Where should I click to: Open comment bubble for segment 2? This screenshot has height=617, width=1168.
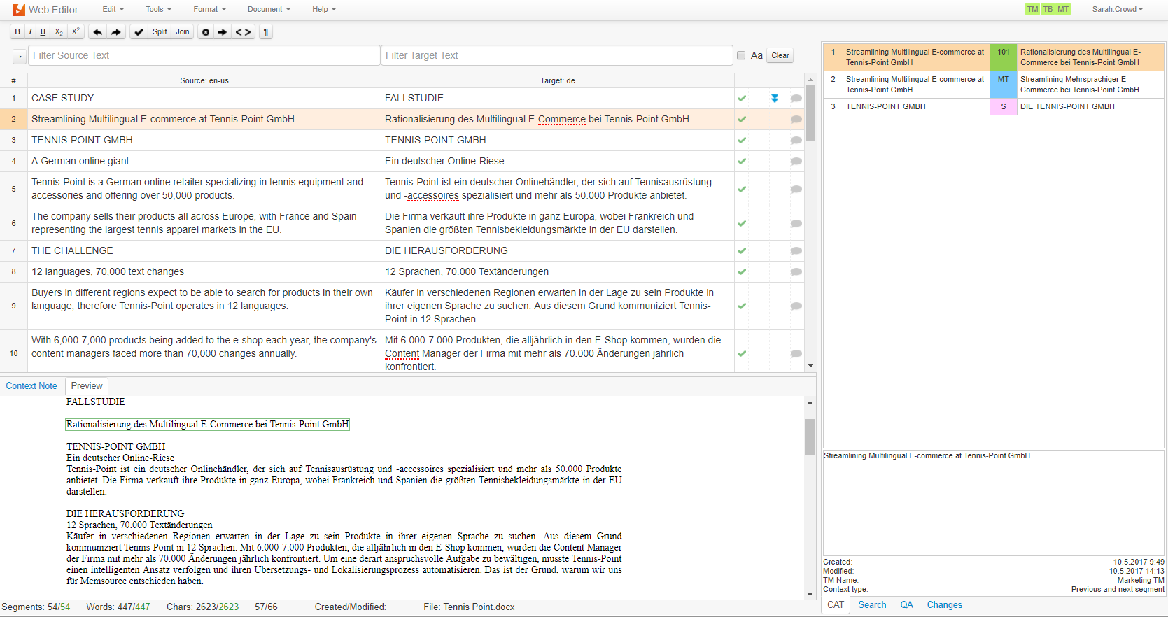point(796,120)
